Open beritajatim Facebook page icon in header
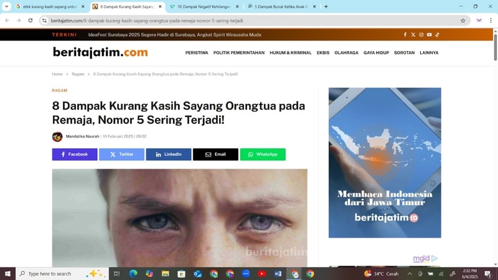 pos(405,35)
